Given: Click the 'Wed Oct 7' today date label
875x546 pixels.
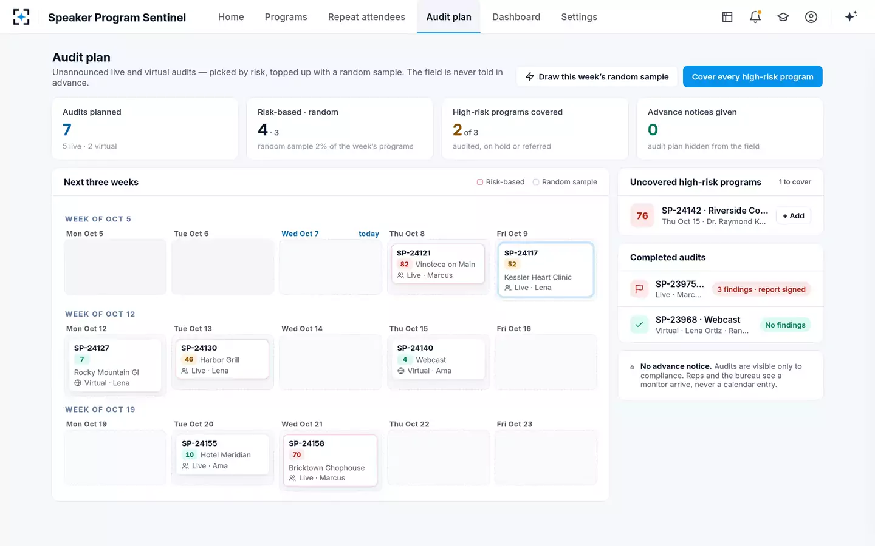Looking at the screenshot, I should [300, 234].
